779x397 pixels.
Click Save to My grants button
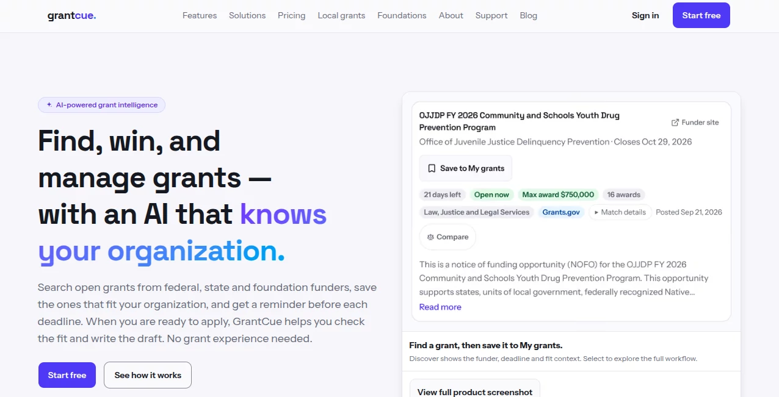click(466, 168)
